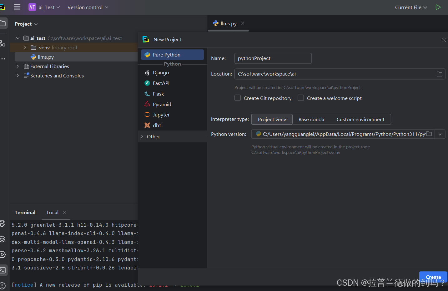Choose Project venv interpreter type

click(272, 119)
